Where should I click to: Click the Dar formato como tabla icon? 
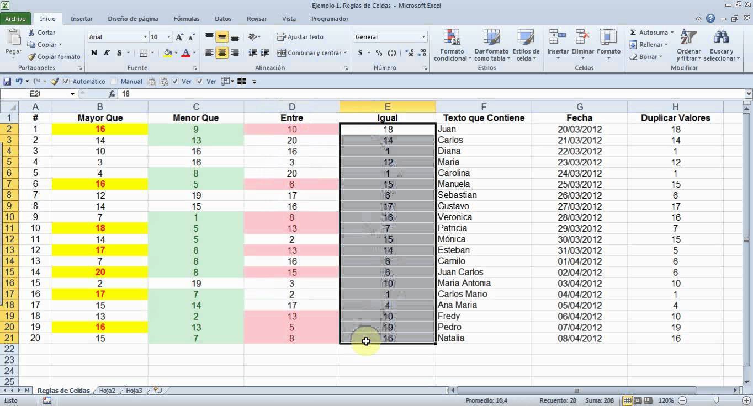491,38
